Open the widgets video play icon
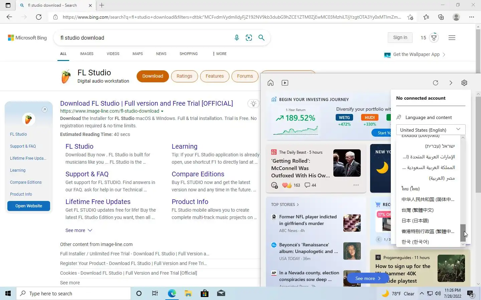Image resolution: width=481 pixels, height=300 pixels. (x=285, y=83)
